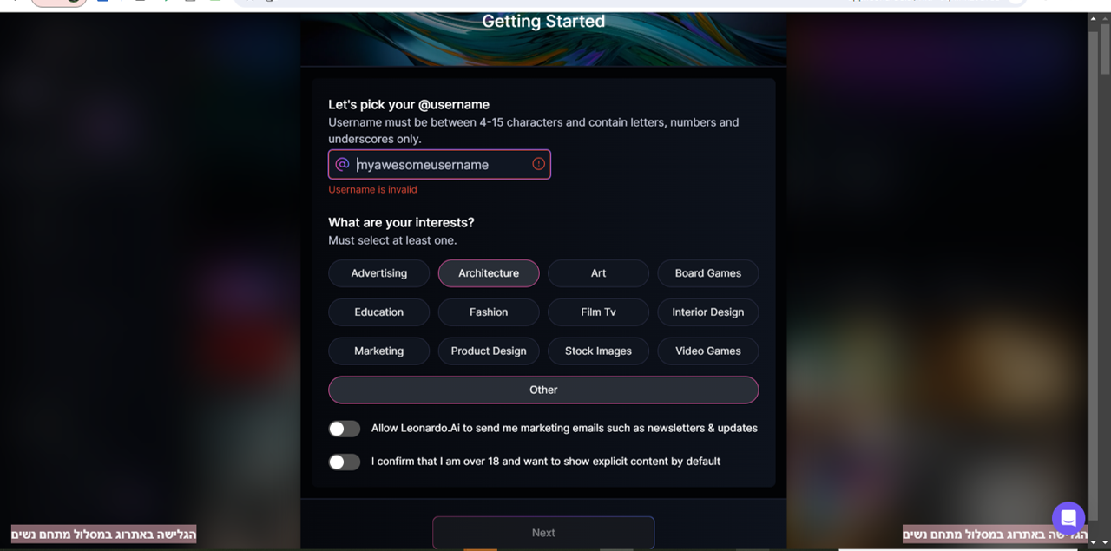Open the chat support widget

1068,518
